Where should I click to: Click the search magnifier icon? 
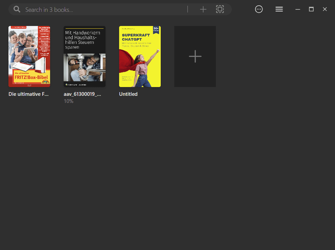[x=17, y=9]
